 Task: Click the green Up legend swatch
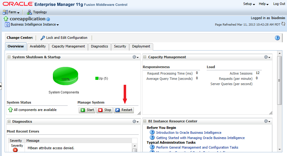(x=97, y=78)
